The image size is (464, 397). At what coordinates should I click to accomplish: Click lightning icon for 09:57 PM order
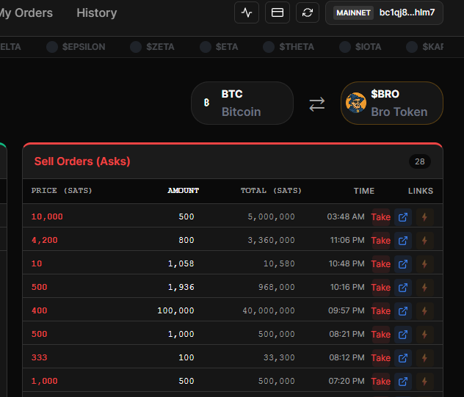point(424,311)
